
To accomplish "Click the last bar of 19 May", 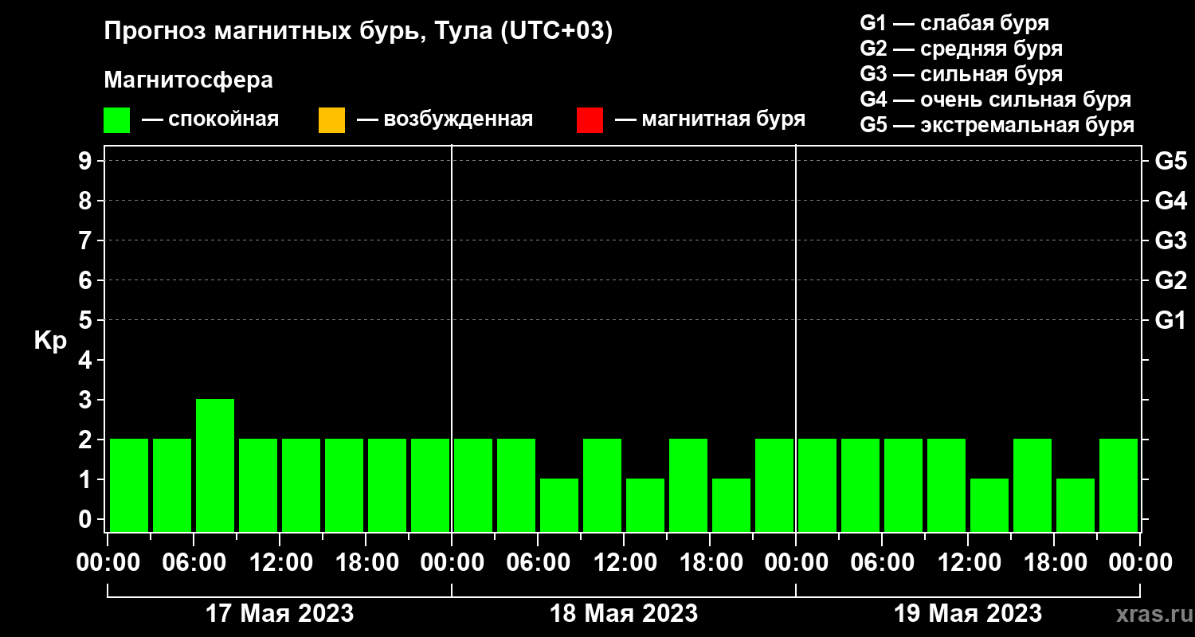I will coord(1119,485).
